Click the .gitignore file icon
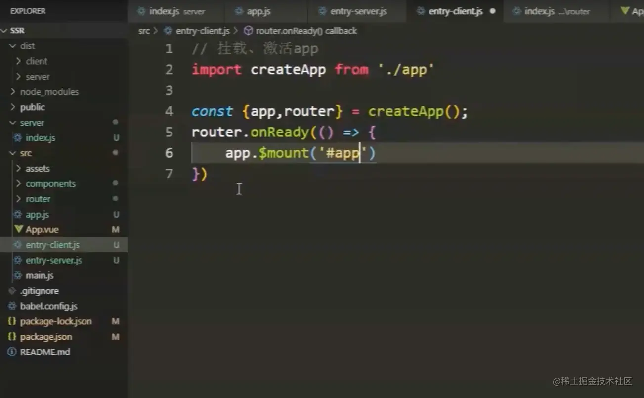 pos(12,291)
